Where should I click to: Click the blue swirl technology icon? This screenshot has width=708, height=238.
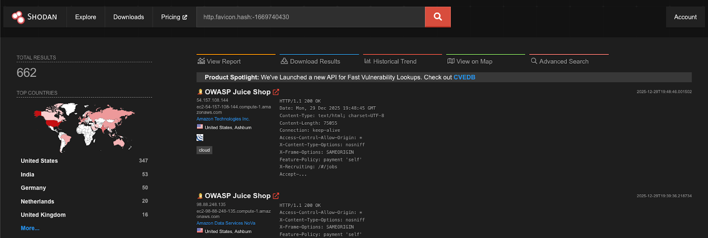[x=200, y=138]
